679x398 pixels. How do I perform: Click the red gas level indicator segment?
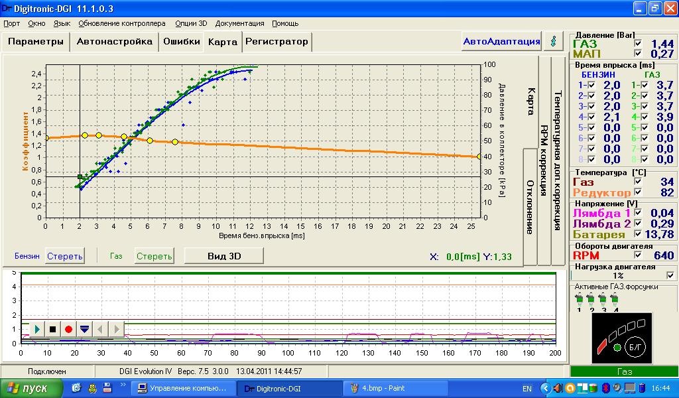[602, 345]
